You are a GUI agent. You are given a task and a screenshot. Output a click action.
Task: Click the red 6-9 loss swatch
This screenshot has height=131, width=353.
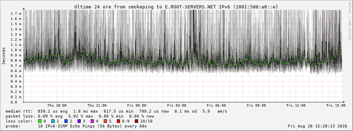118,121
